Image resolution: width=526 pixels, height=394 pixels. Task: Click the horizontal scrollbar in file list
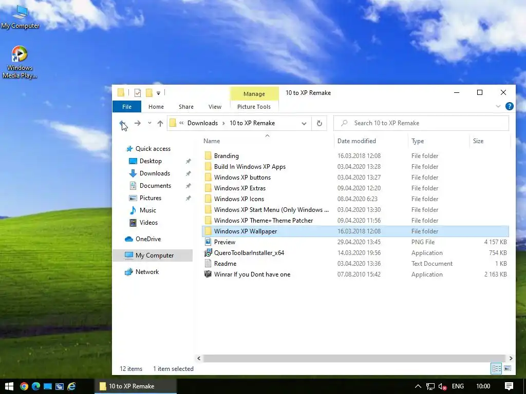[x=354, y=358]
